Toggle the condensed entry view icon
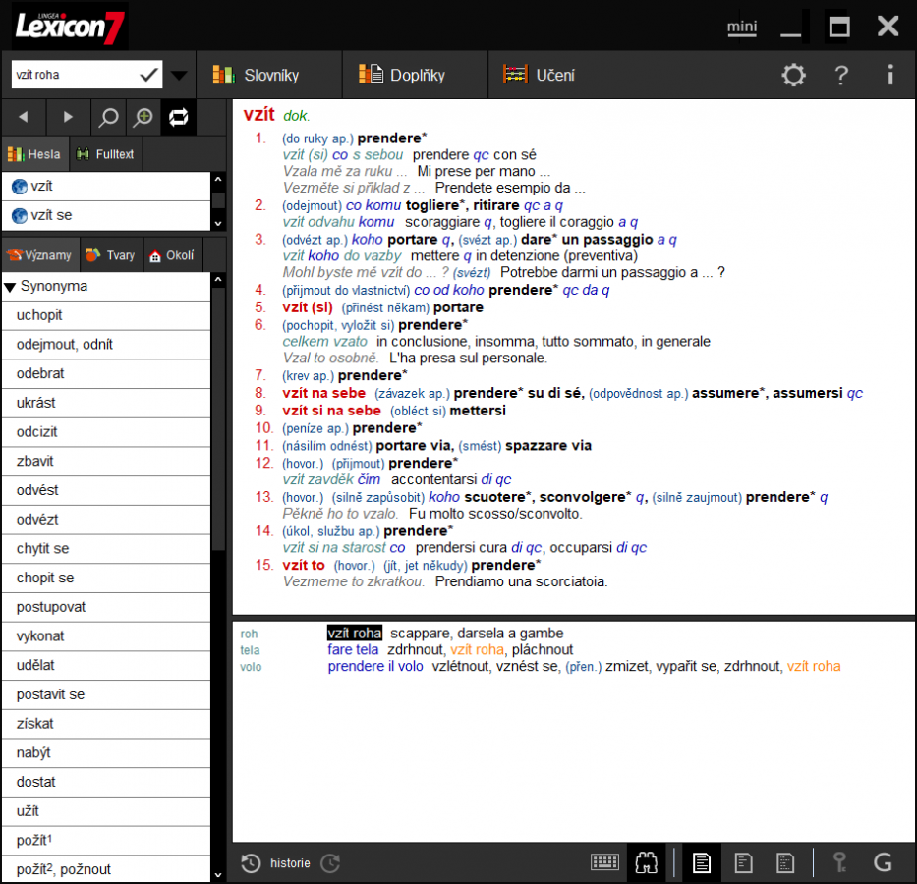The image size is (917, 884). pos(743,862)
